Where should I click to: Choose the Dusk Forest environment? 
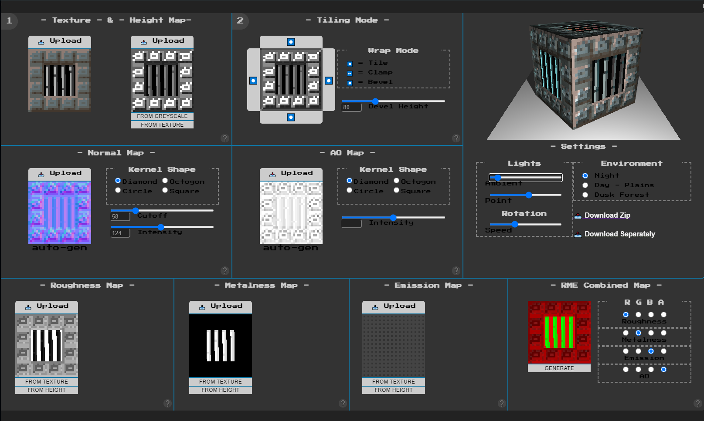point(585,195)
